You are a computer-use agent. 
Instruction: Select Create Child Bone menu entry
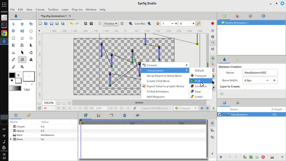[165, 81]
